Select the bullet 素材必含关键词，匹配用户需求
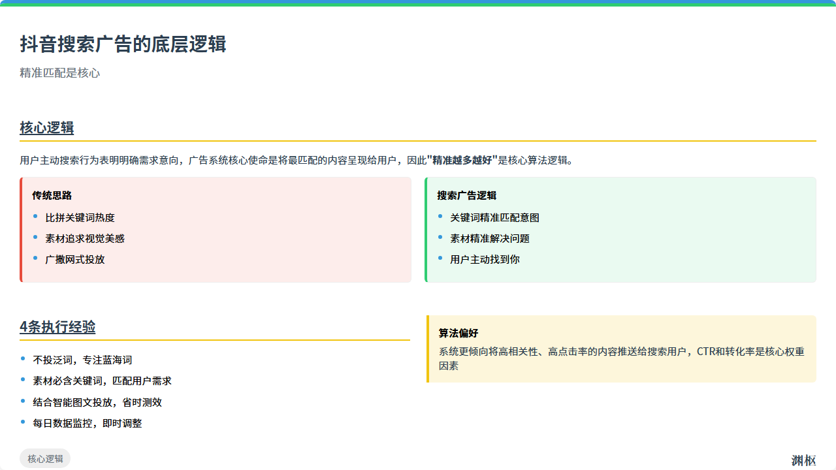The height and width of the screenshot is (470, 836). [x=102, y=381]
